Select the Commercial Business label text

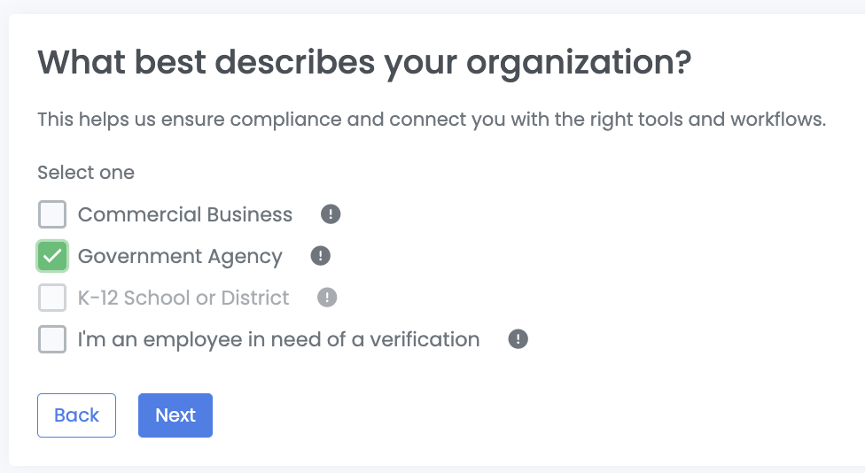pos(184,214)
